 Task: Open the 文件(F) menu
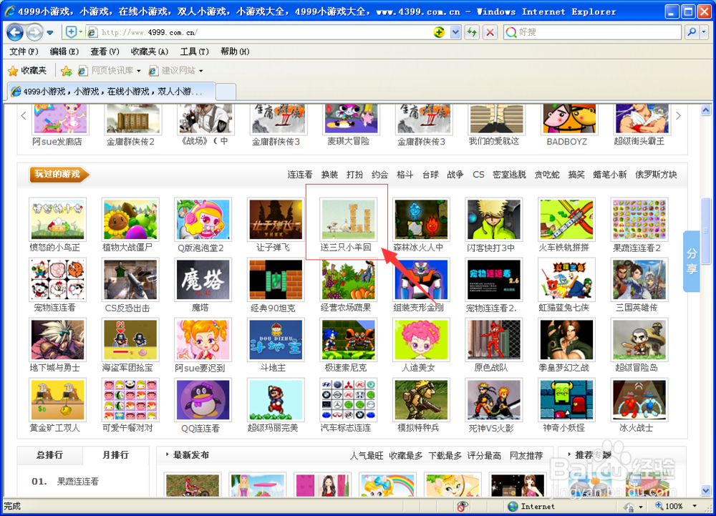pyautogui.click(x=24, y=52)
